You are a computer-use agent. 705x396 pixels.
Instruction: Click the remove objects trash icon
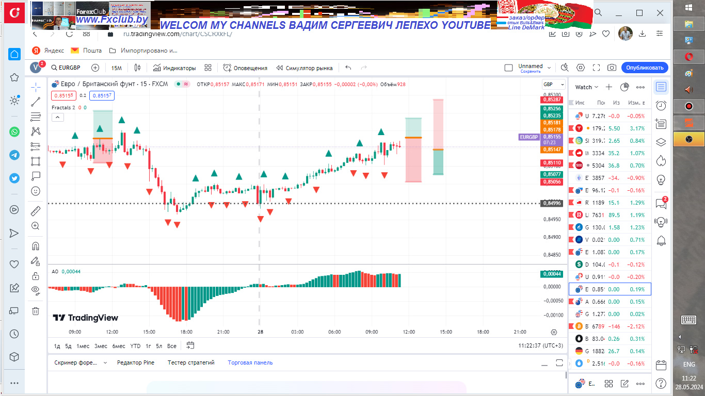pyautogui.click(x=36, y=310)
